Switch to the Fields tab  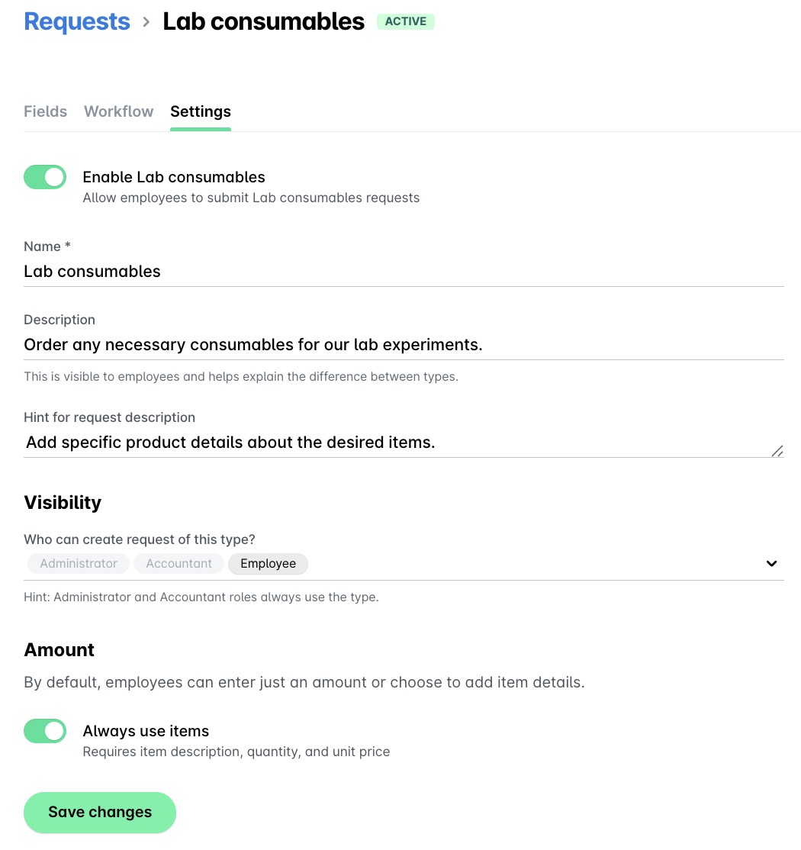point(45,111)
